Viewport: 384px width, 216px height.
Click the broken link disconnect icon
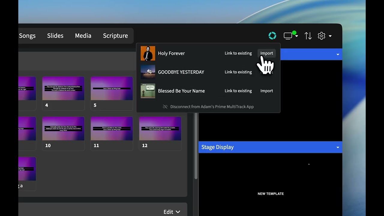click(165, 107)
